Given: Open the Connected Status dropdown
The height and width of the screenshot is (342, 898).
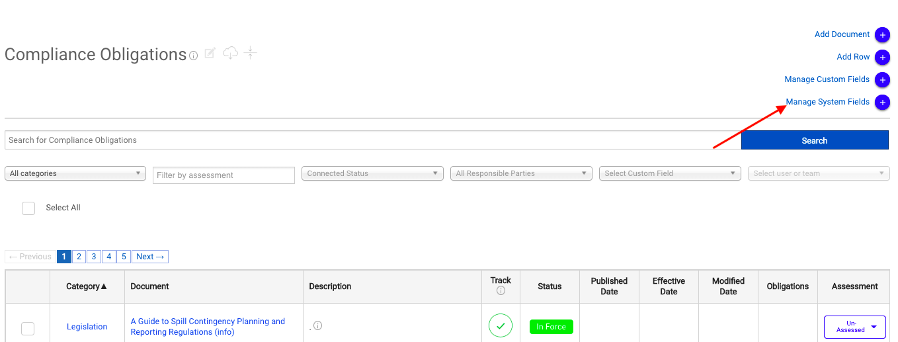Looking at the screenshot, I should [373, 173].
